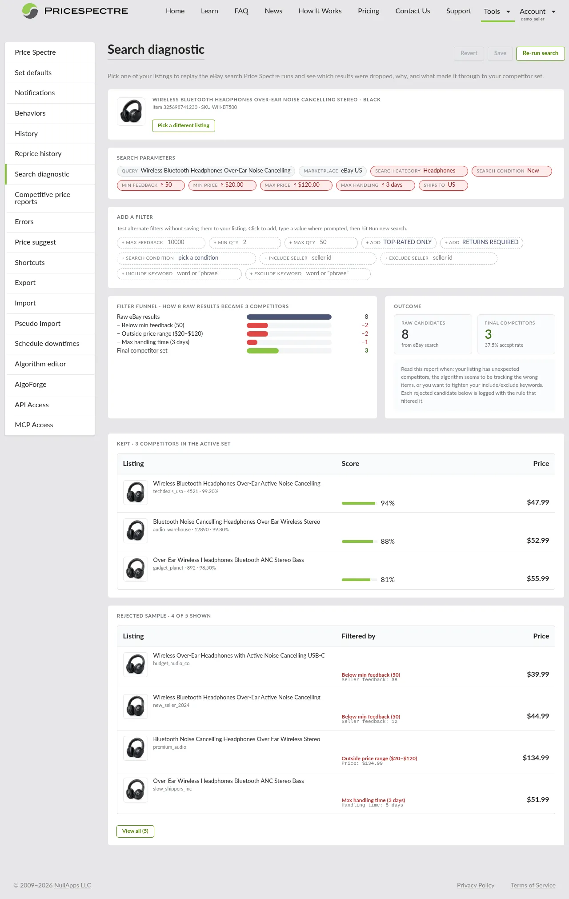Click the $134.99 rejected listing price

[x=536, y=758]
